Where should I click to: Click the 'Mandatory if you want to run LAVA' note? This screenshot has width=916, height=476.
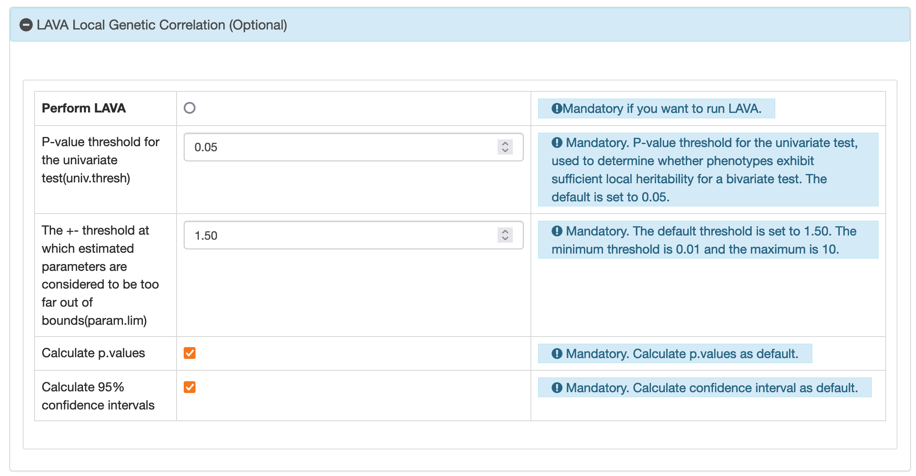[662, 109]
